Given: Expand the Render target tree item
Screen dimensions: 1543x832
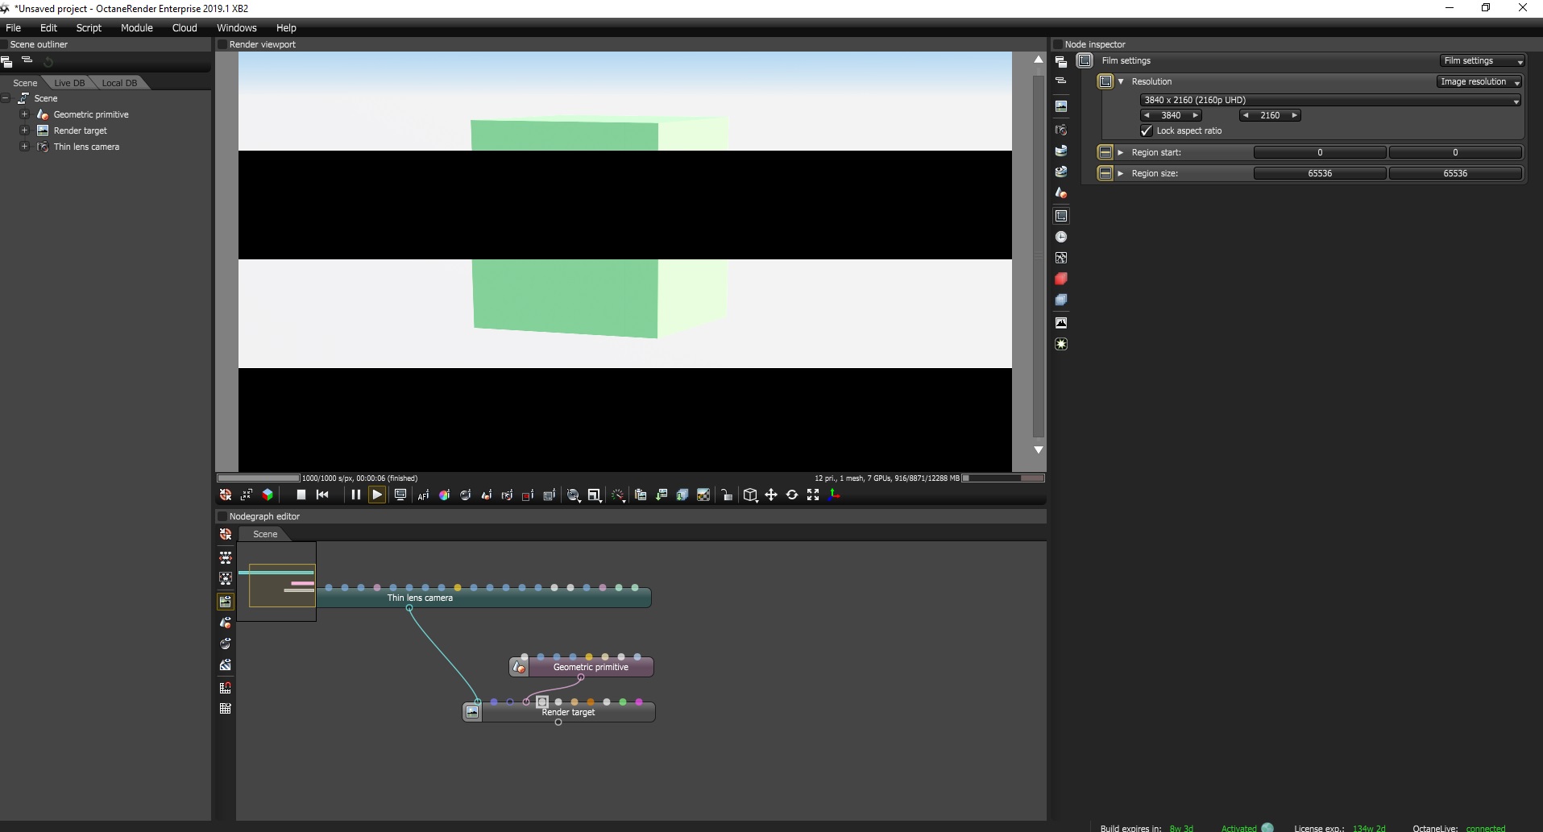Looking at the screenshot, I should 24,130.
